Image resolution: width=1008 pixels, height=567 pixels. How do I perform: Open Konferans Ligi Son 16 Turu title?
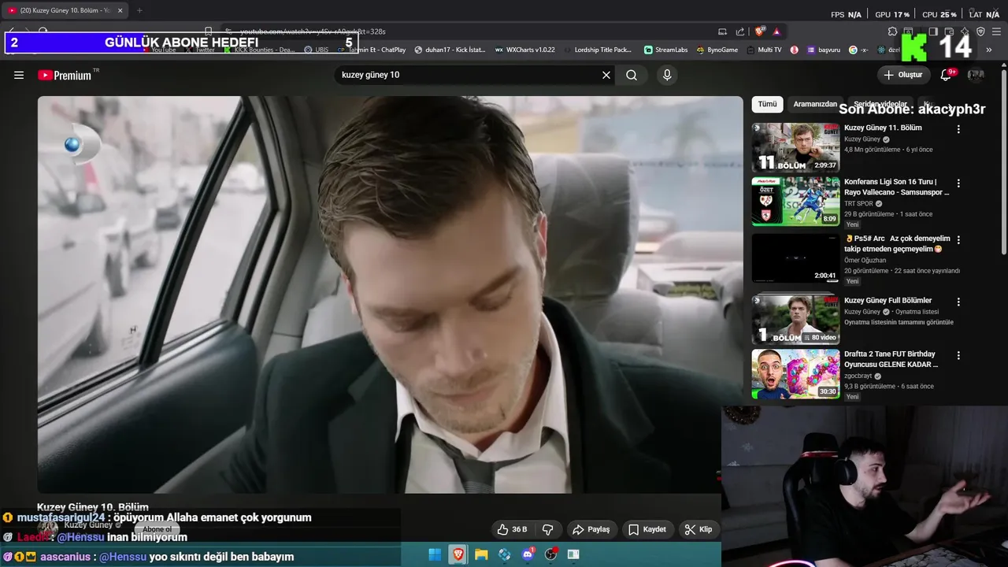pos(897,187)
